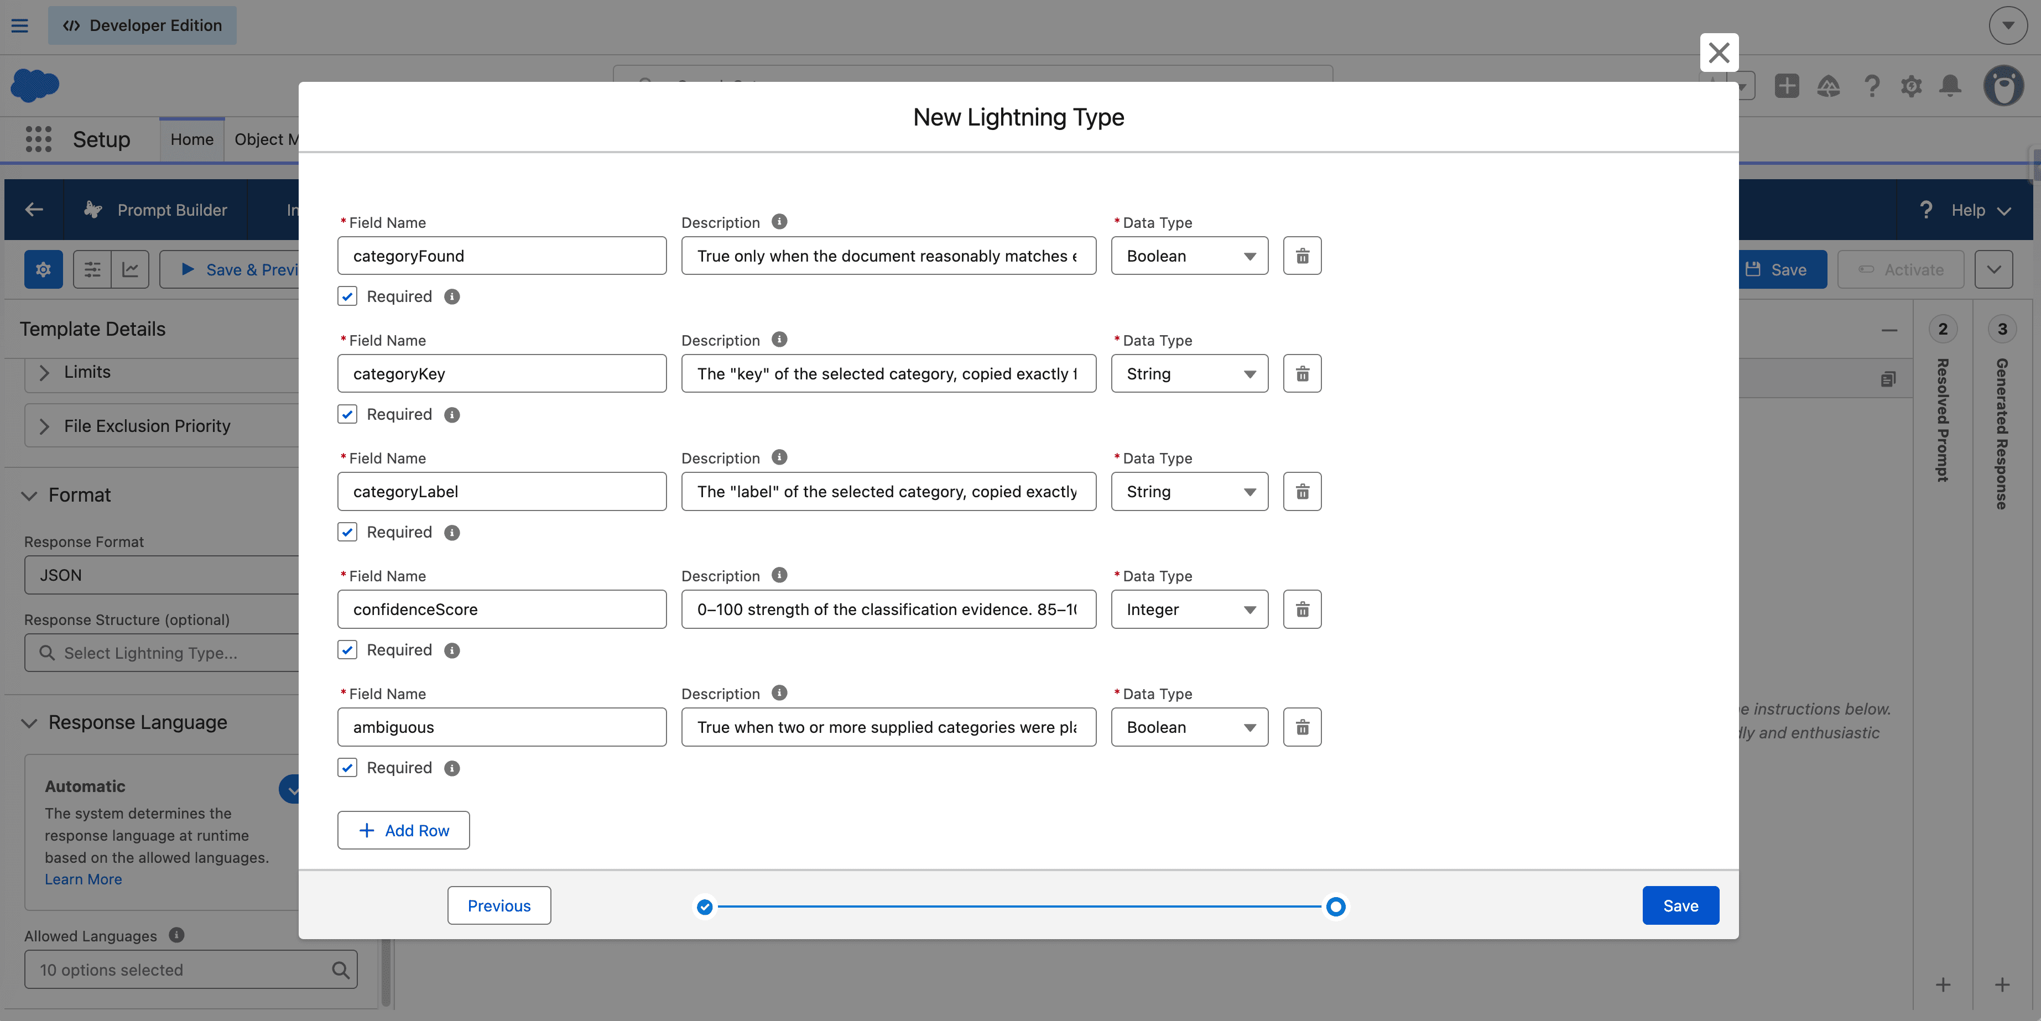
Task: Click the Select Lightning Type search field
Action: (163, 653)
